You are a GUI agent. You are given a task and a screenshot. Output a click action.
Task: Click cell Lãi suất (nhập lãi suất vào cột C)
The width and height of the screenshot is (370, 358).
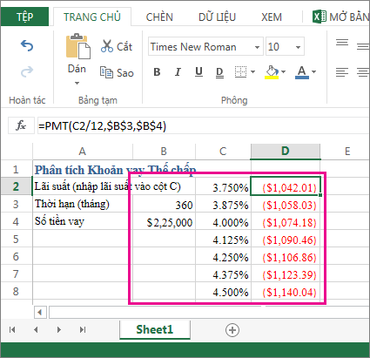(x=108, y=186)
